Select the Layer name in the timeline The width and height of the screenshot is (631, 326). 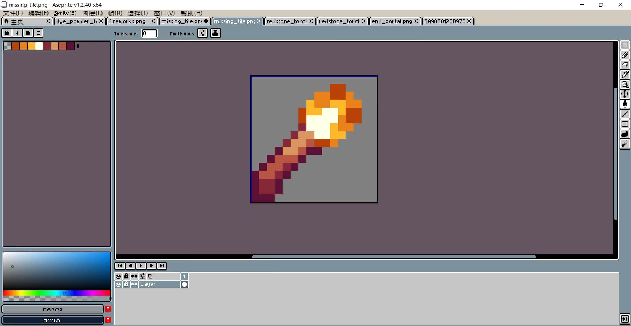pos(159,284)
